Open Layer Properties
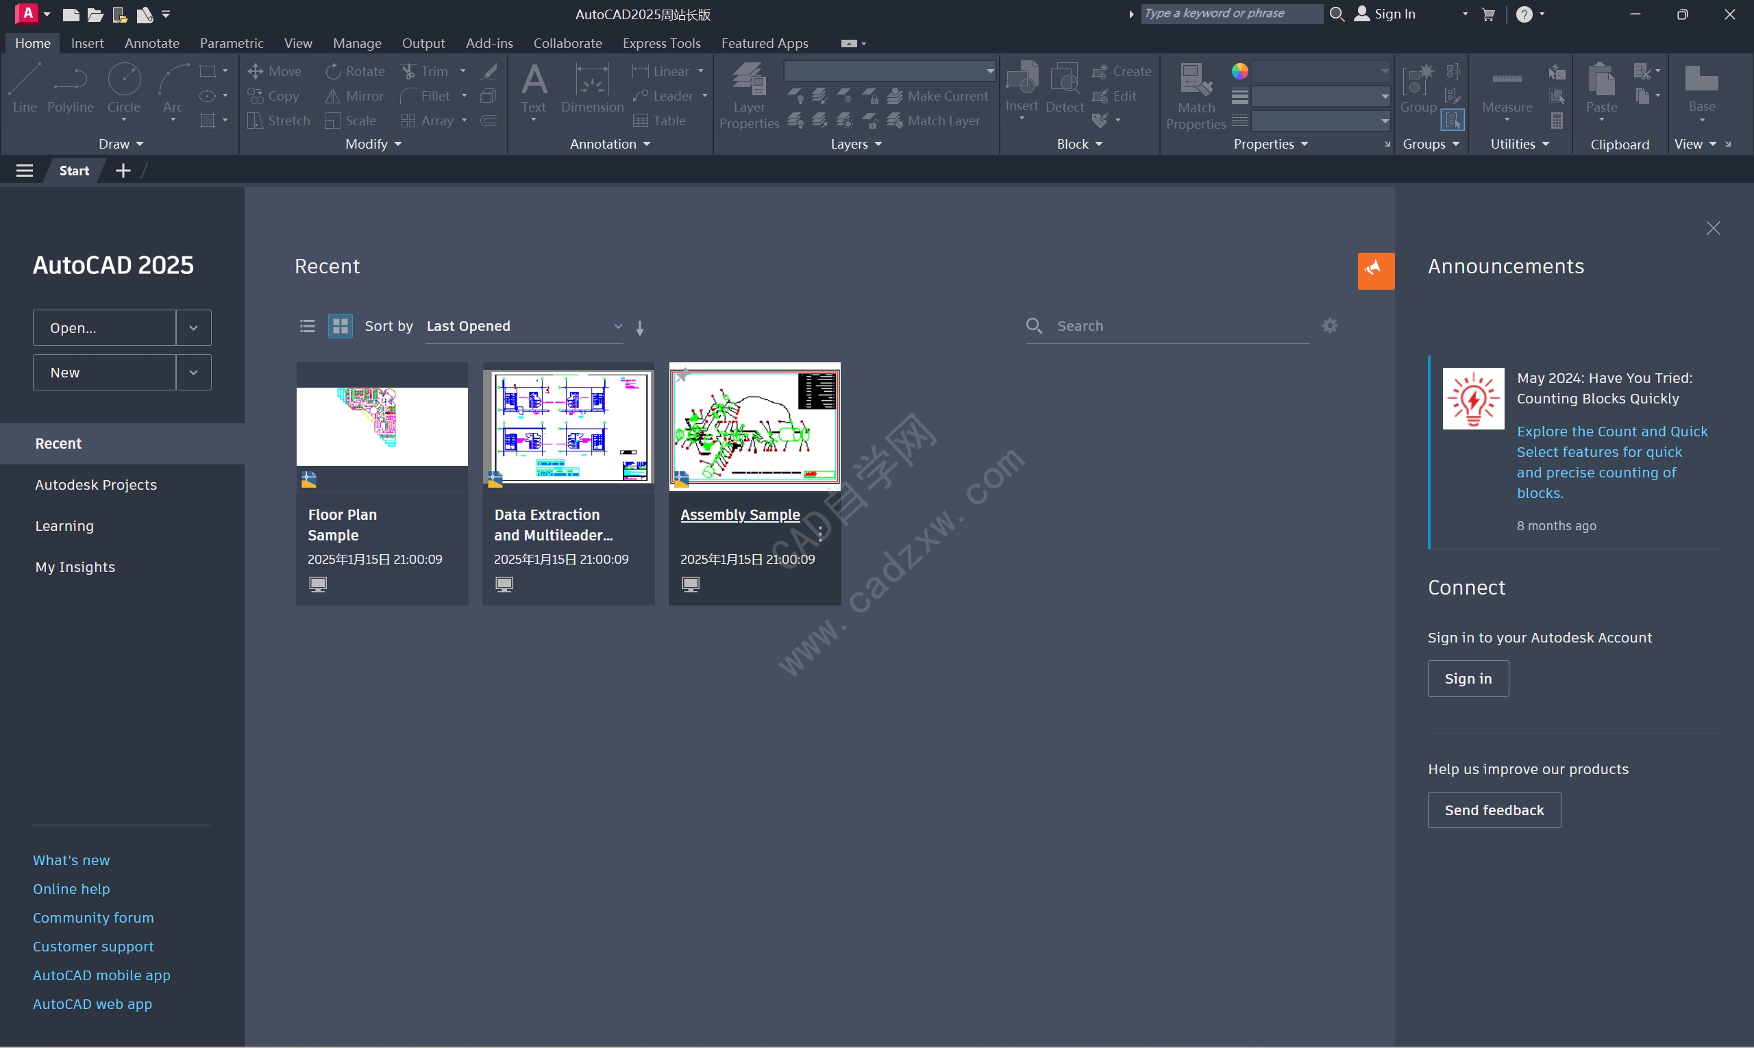The image size is (1754, 1048). [x=749, y=95]
